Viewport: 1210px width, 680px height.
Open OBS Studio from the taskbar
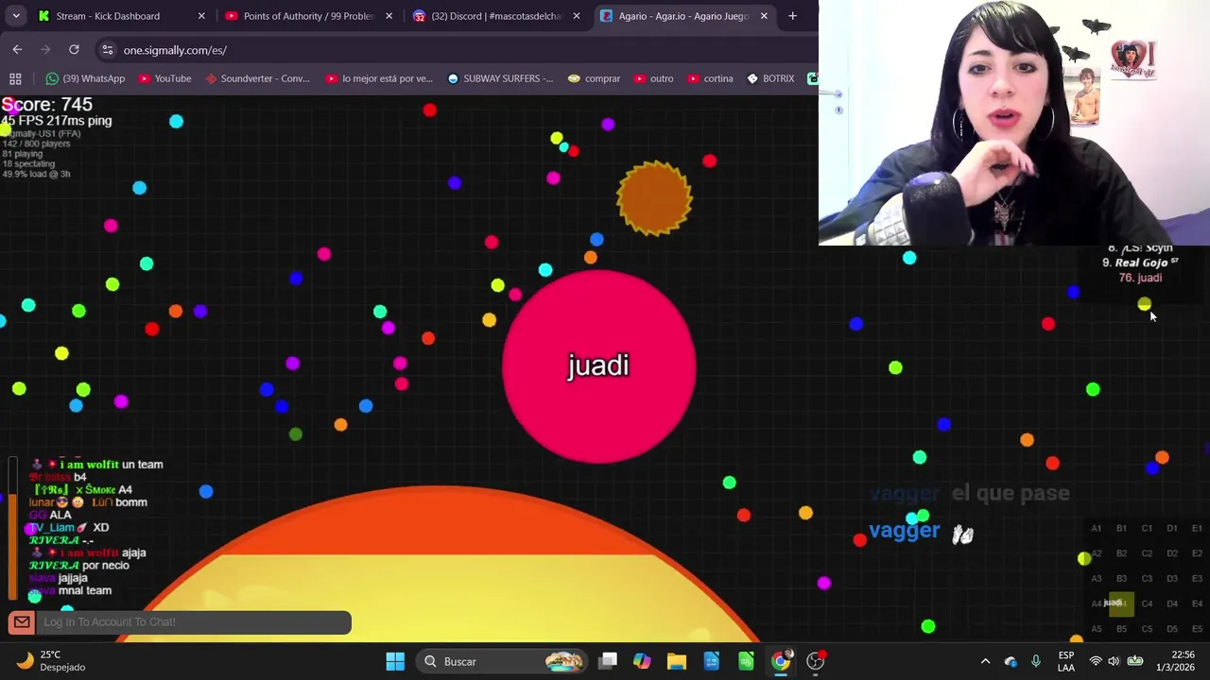tap(816, 661)
